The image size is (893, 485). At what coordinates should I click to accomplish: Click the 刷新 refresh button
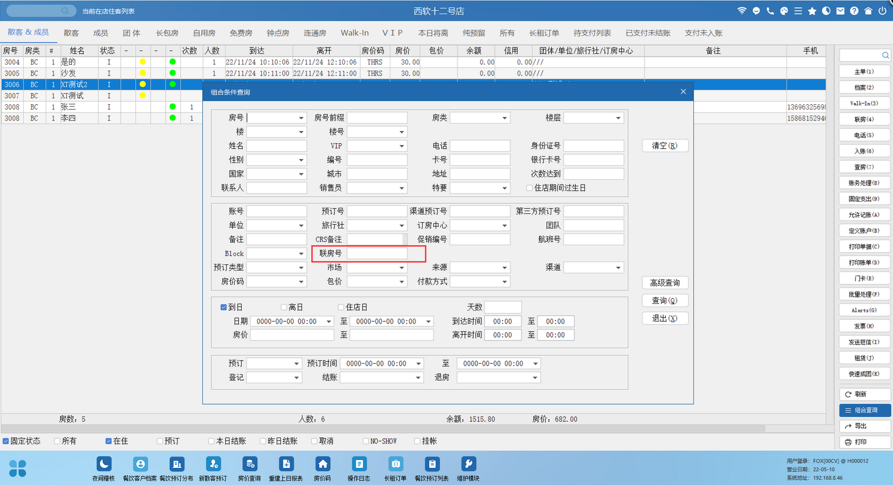tap(865, 394)
